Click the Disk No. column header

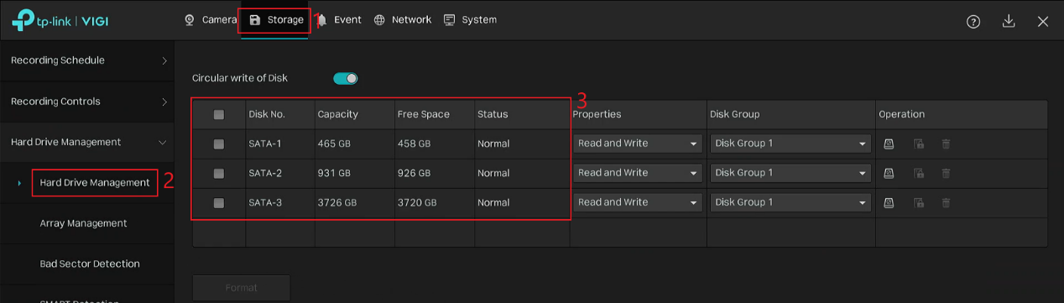pyautogui.click(x=267, y=114)
